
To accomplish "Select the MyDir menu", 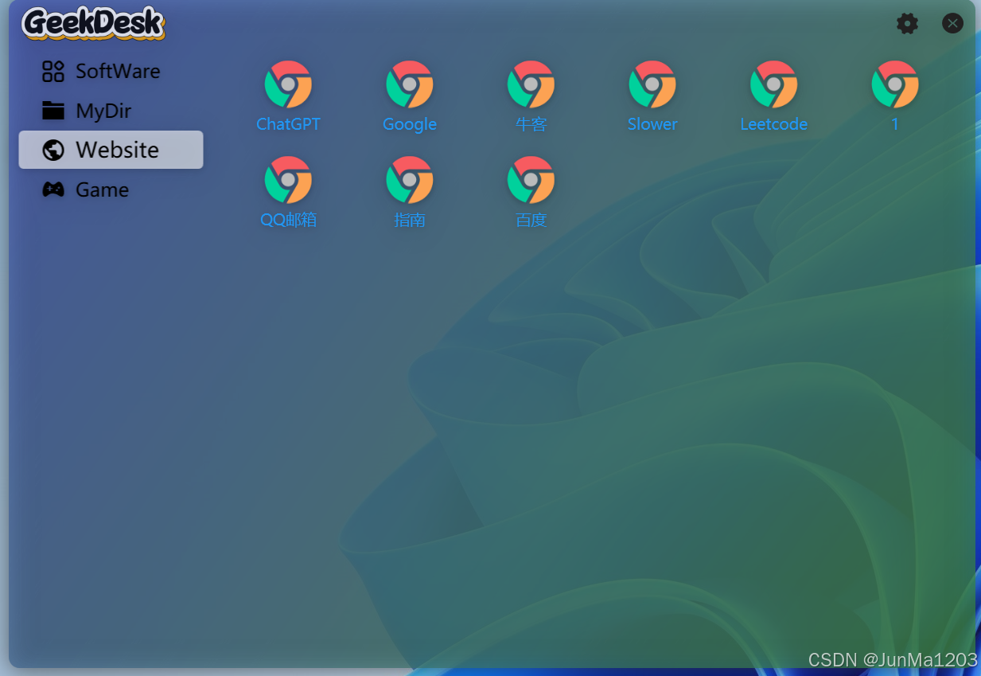I will (111, 111).
